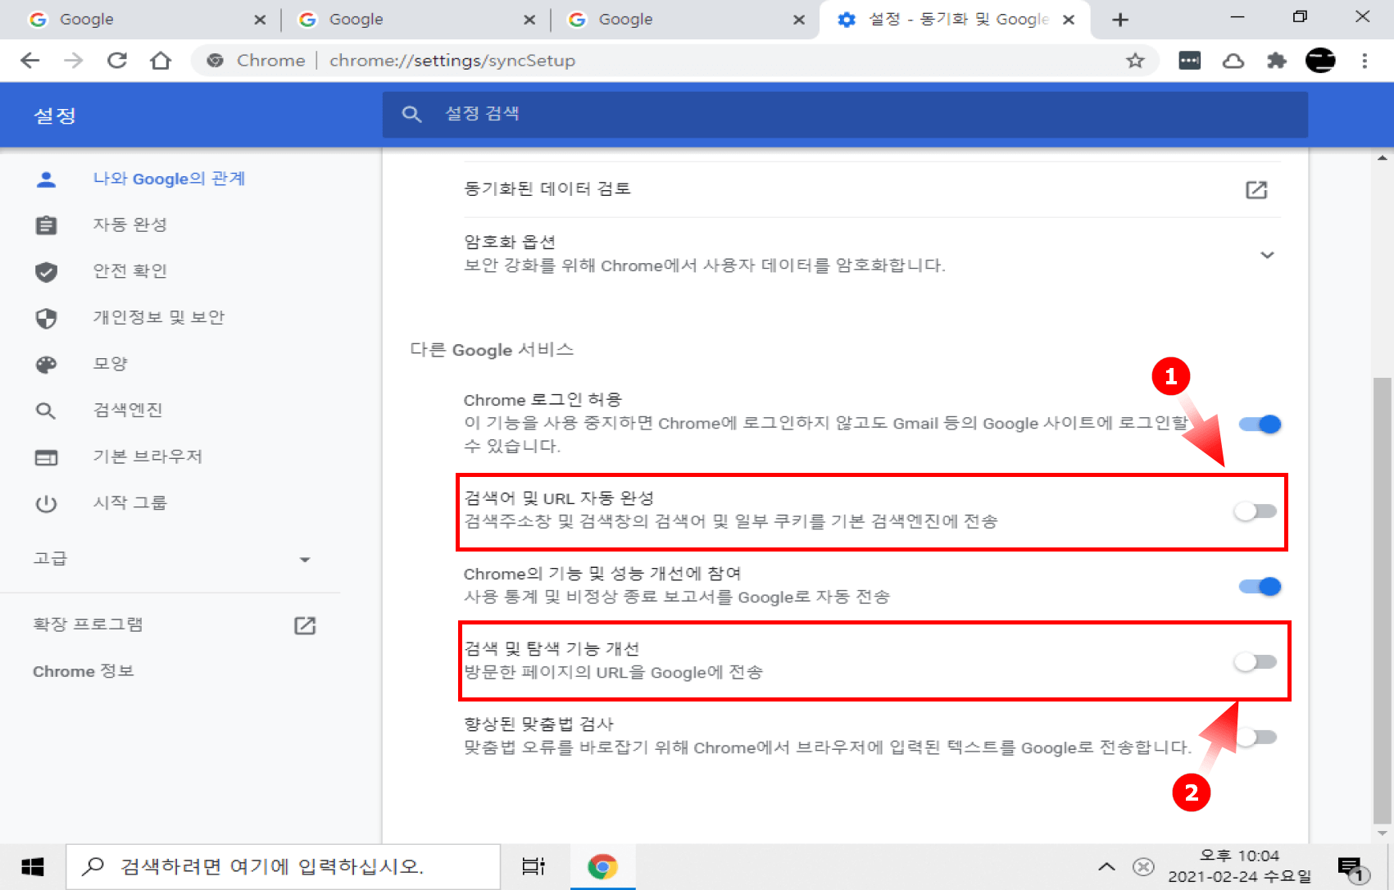The height and width of the screenshot is (890, 1394).
Task: Click the scrollbar down arrow
Action: (x=1383, y=833)
